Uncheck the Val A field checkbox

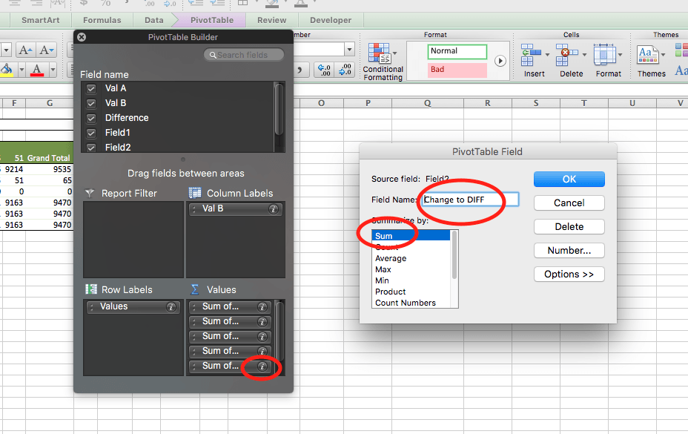point(91,88)
